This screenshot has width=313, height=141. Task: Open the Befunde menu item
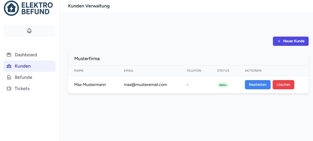23,77
